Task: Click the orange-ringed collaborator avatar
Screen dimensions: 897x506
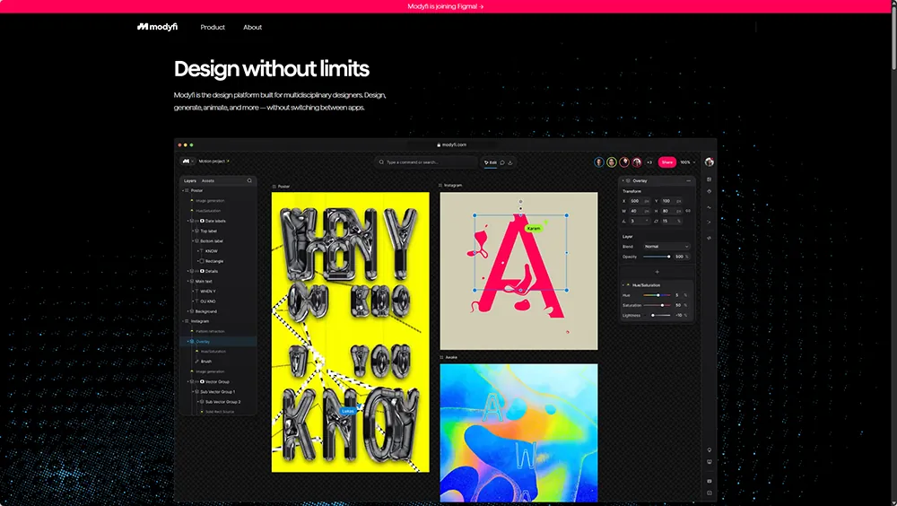Action: click(x=624, y=162)
